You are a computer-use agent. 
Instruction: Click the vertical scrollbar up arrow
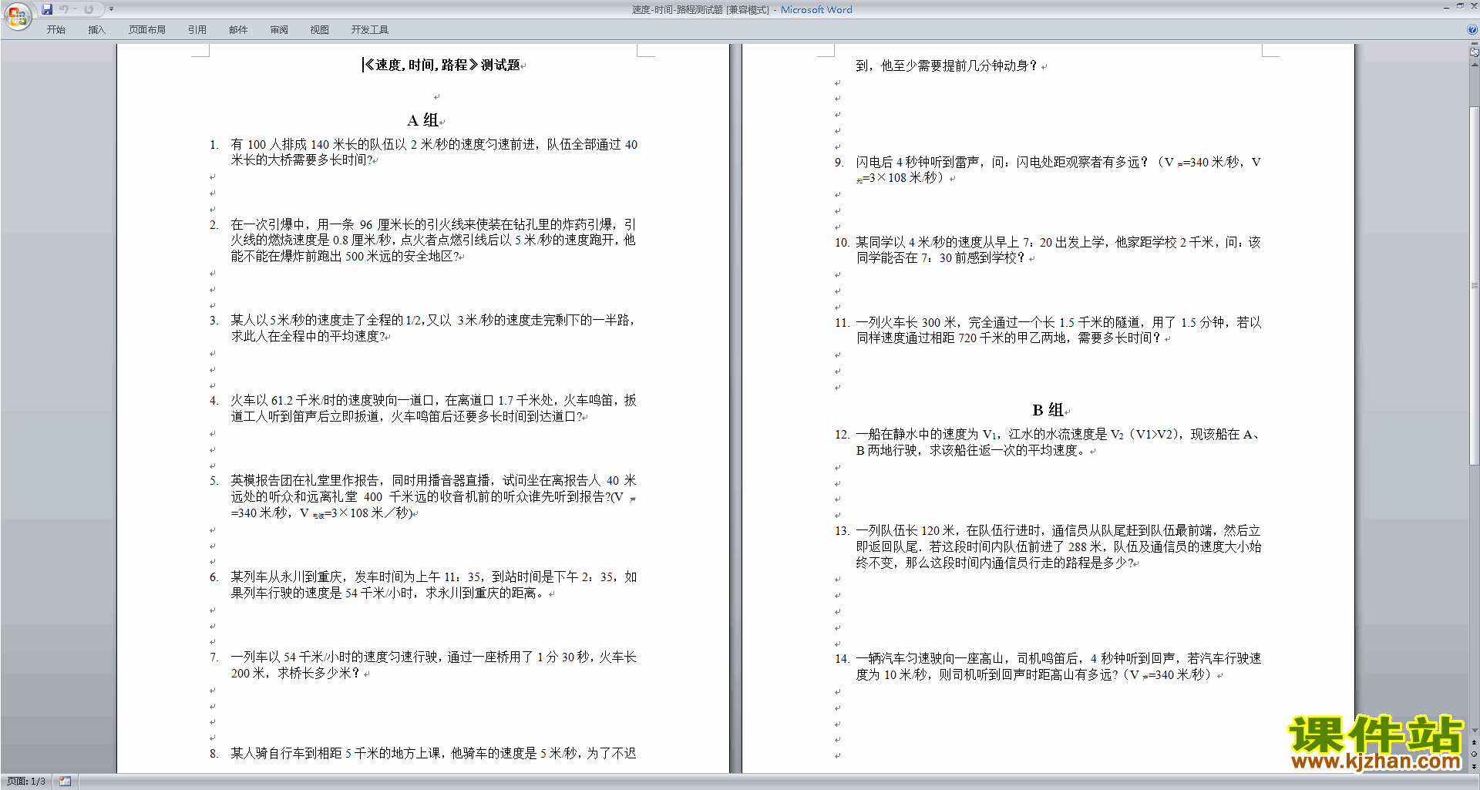click(x=1475, y=65)
